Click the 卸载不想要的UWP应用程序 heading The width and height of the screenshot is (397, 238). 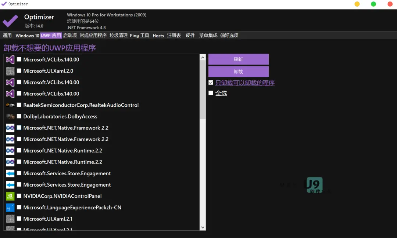pos(50,48)
